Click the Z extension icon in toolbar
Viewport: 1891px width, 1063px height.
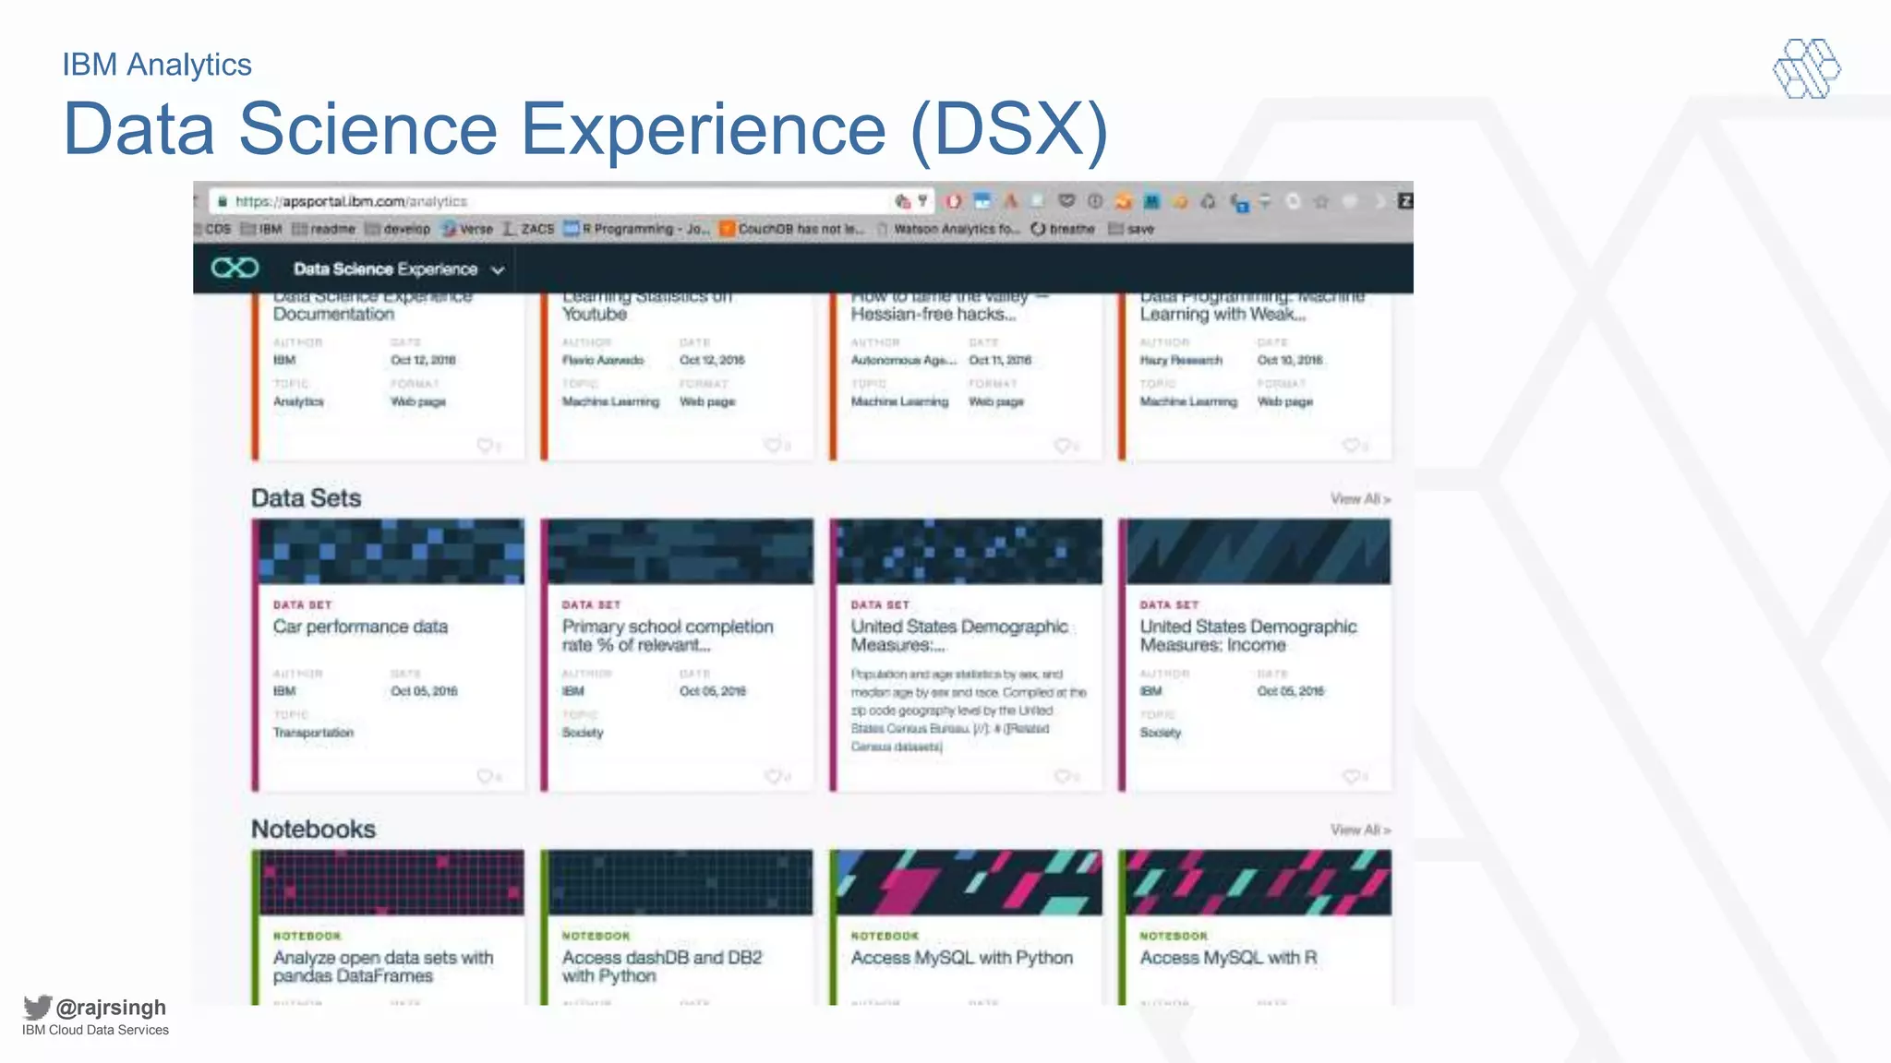click(1404, 201)
